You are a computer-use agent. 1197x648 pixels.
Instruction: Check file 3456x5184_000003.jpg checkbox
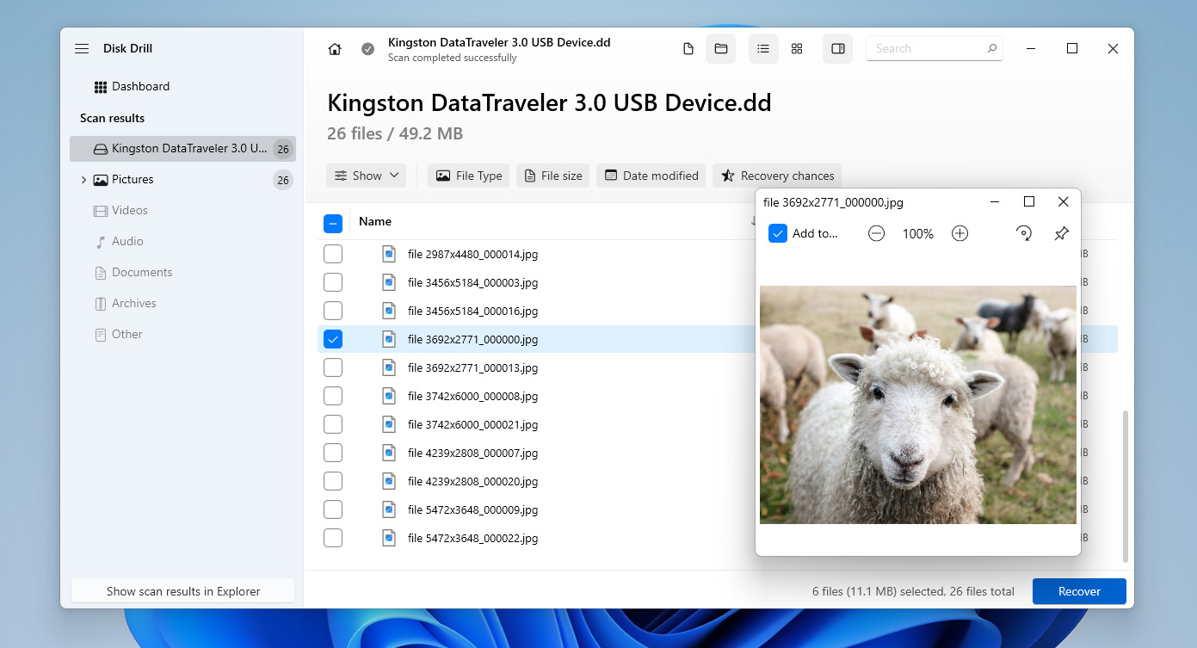[x=333, y=282]
